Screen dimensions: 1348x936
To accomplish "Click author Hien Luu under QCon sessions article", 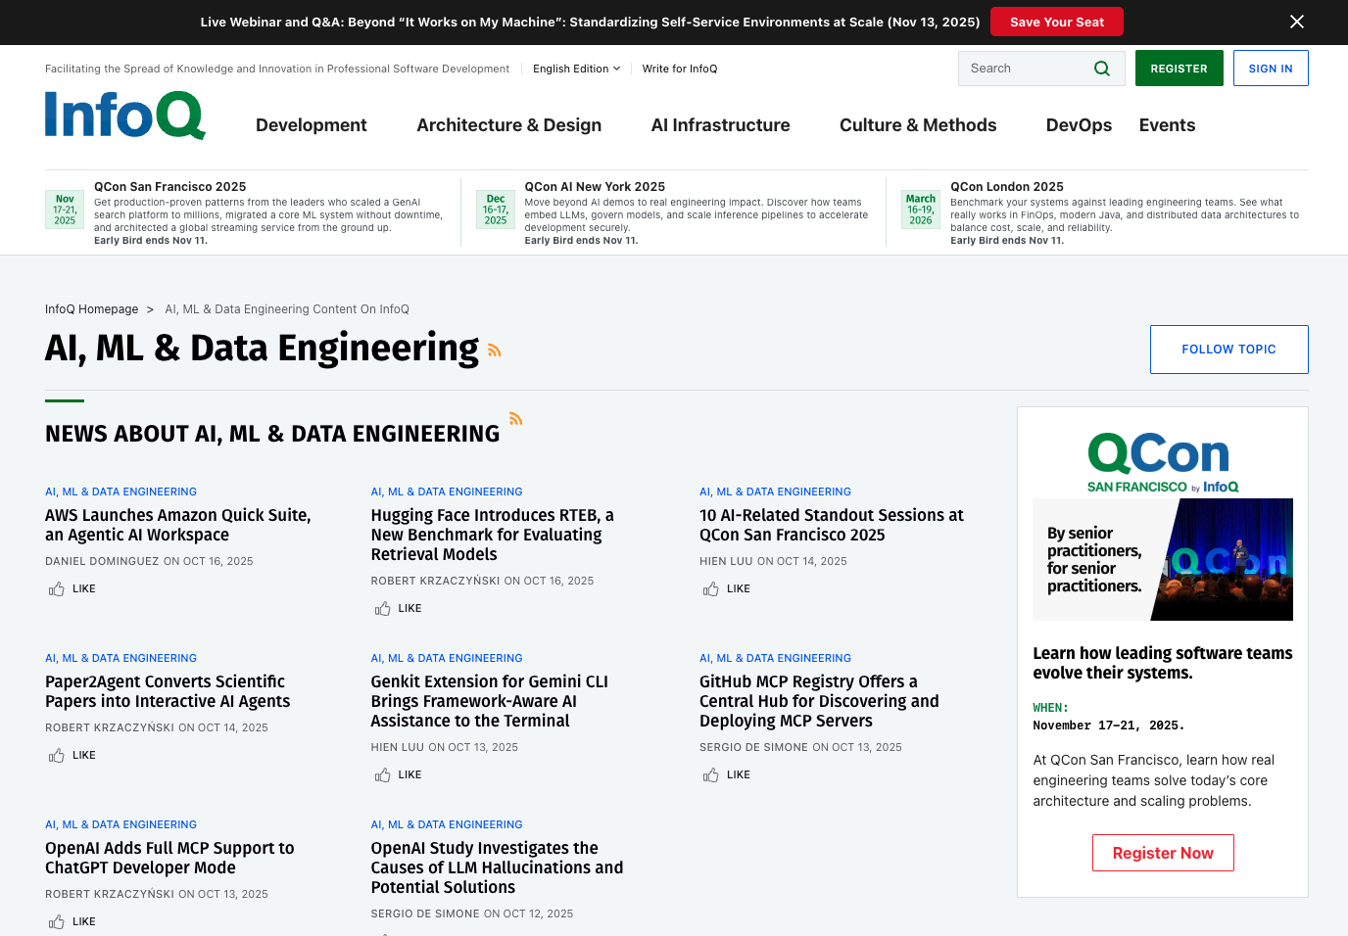I will point(726,561).
